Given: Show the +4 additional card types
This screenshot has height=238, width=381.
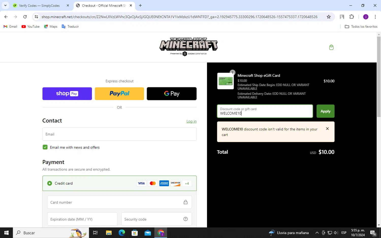Looking at the screenshot, I should [187, 183].
